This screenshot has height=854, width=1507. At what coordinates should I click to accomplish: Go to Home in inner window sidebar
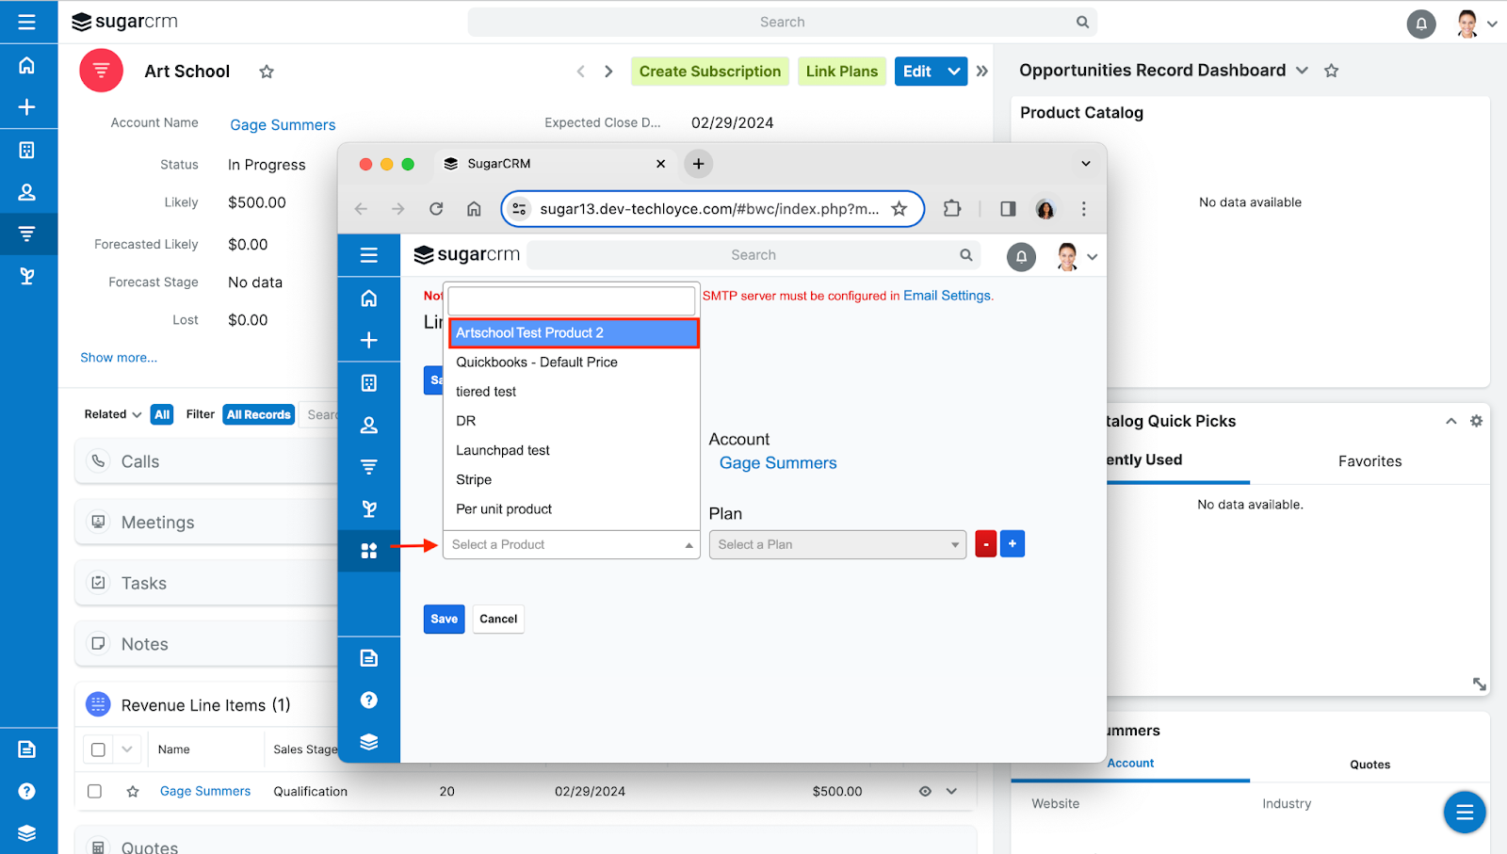click(x=369, y=298)
